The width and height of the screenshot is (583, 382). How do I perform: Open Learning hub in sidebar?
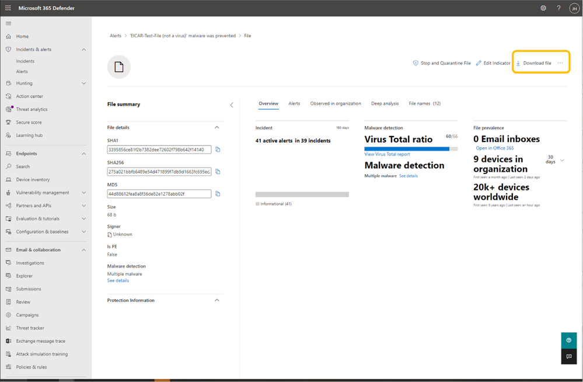click(29, 136)
